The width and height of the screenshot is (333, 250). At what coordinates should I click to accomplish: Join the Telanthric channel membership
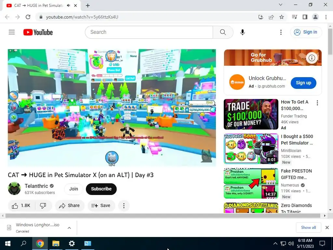73,189
